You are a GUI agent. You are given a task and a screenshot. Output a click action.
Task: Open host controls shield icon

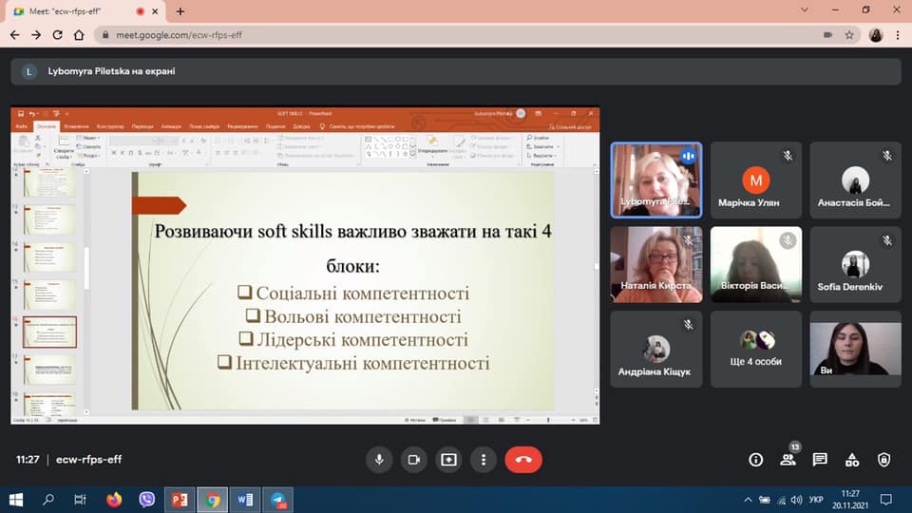[x=884, y=460]
